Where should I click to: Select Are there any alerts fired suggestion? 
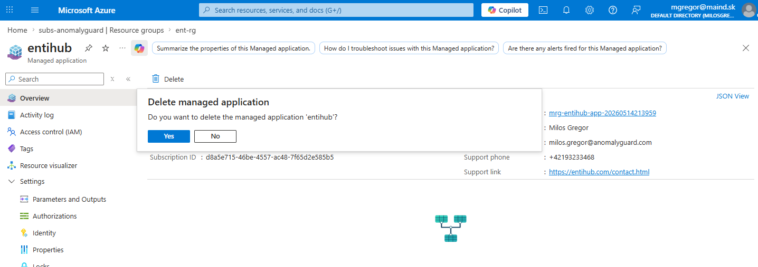click(x=585, y=48)
